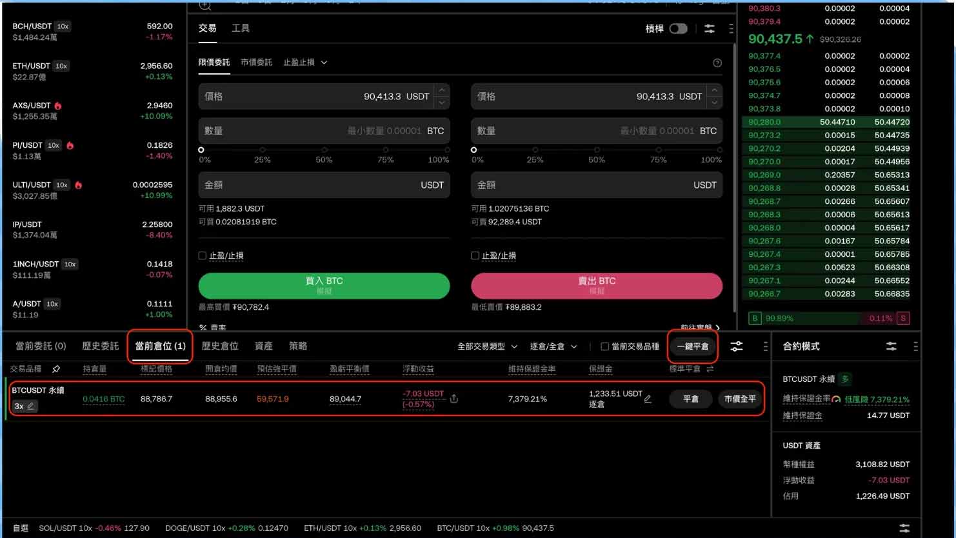Click the 0.0416 BTC position size
The height and width of the screenshot is (538, 956).
click(104, 399)
